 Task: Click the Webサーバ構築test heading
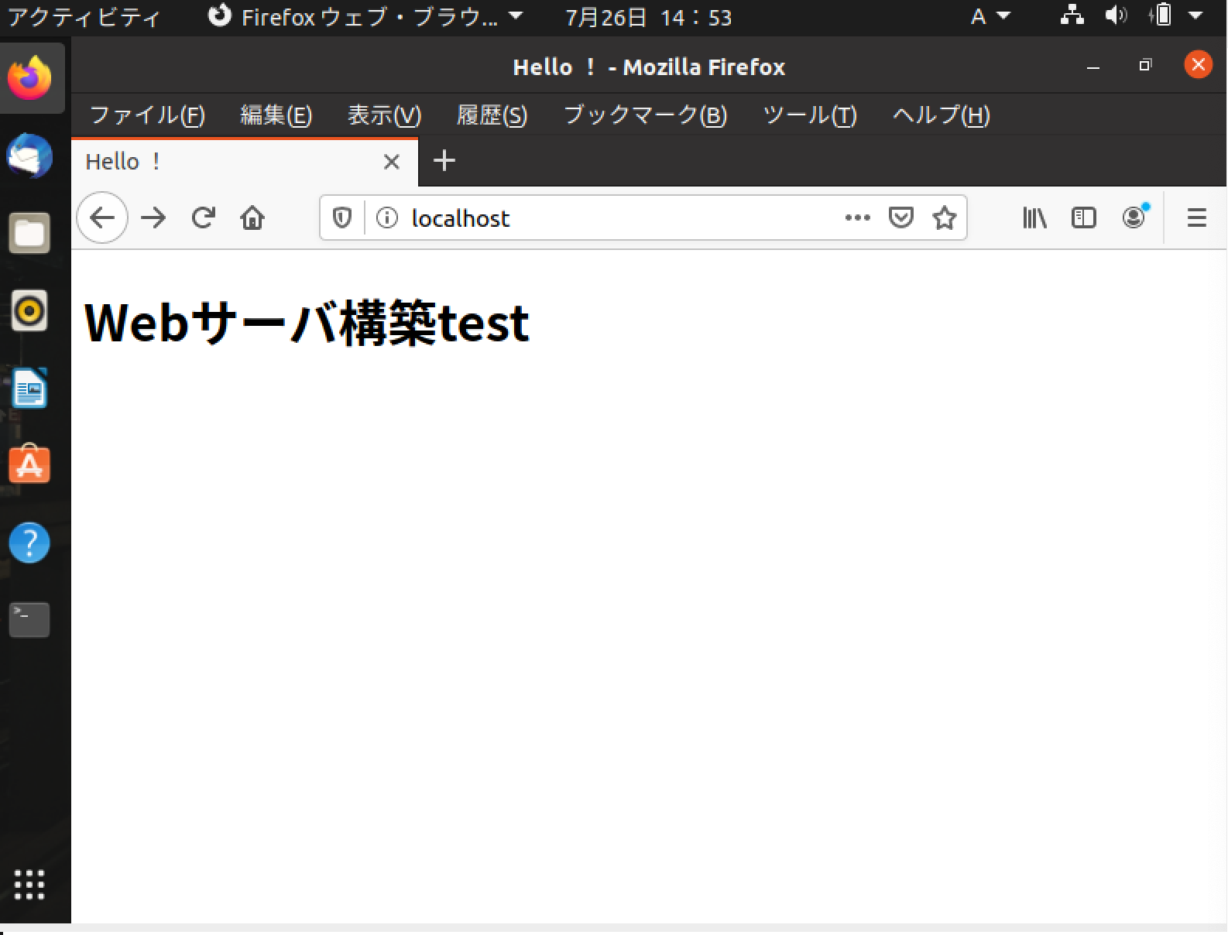pos(307,323)
